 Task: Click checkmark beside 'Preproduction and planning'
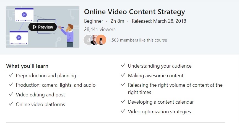point(11,75)
